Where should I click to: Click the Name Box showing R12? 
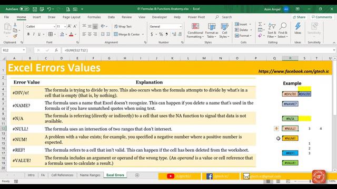(11, 50)
